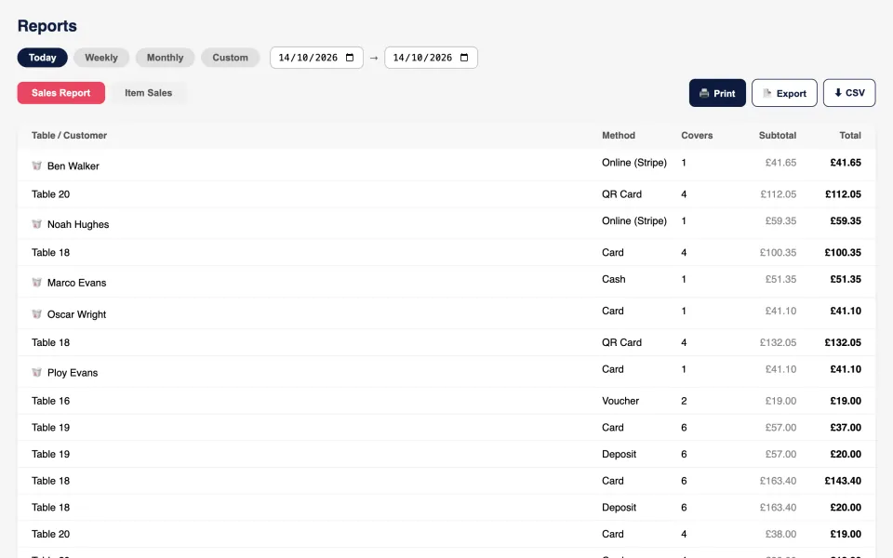Click the £38.00 subtotal amount
The width and height of the screenshot is (893, 558).
(x=780, y=534)
